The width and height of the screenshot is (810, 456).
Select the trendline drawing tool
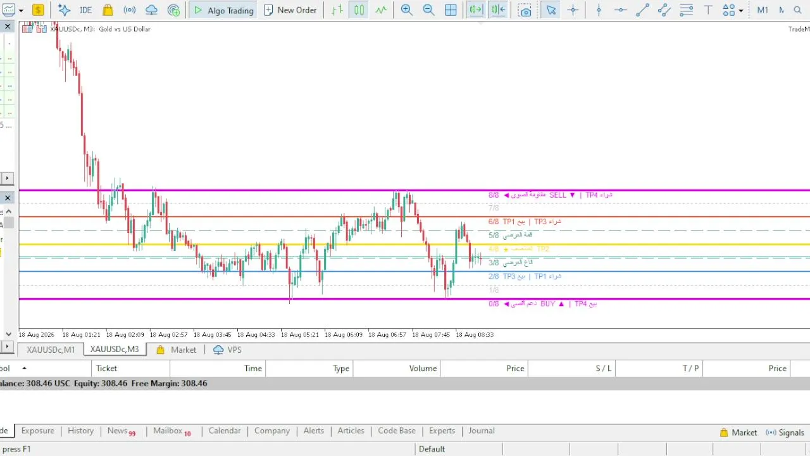coord(642,10)
